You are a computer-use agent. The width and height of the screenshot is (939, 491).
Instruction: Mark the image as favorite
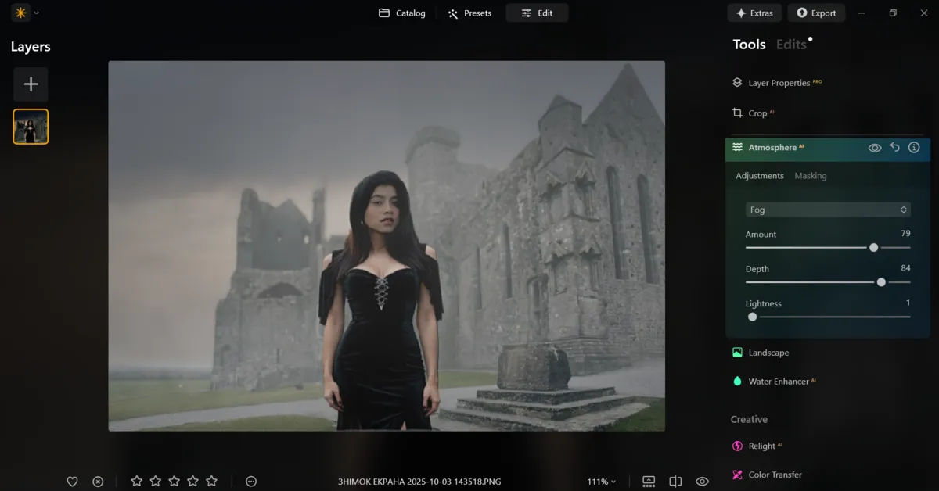pos(72,481)
